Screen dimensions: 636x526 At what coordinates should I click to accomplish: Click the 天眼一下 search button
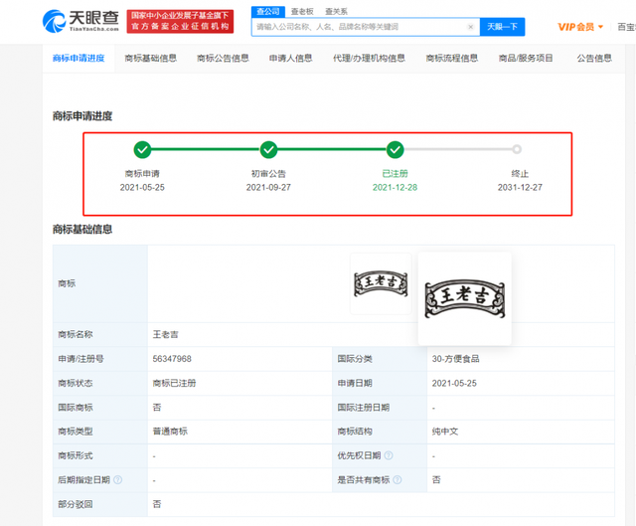click(502, 27)
